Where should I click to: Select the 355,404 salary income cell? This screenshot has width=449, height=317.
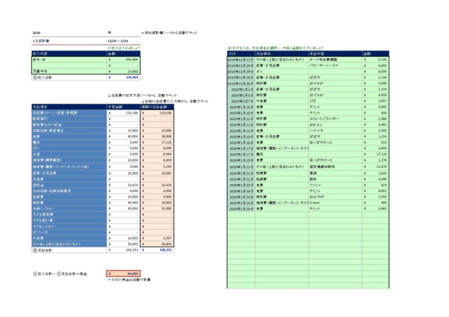[123, 59]
